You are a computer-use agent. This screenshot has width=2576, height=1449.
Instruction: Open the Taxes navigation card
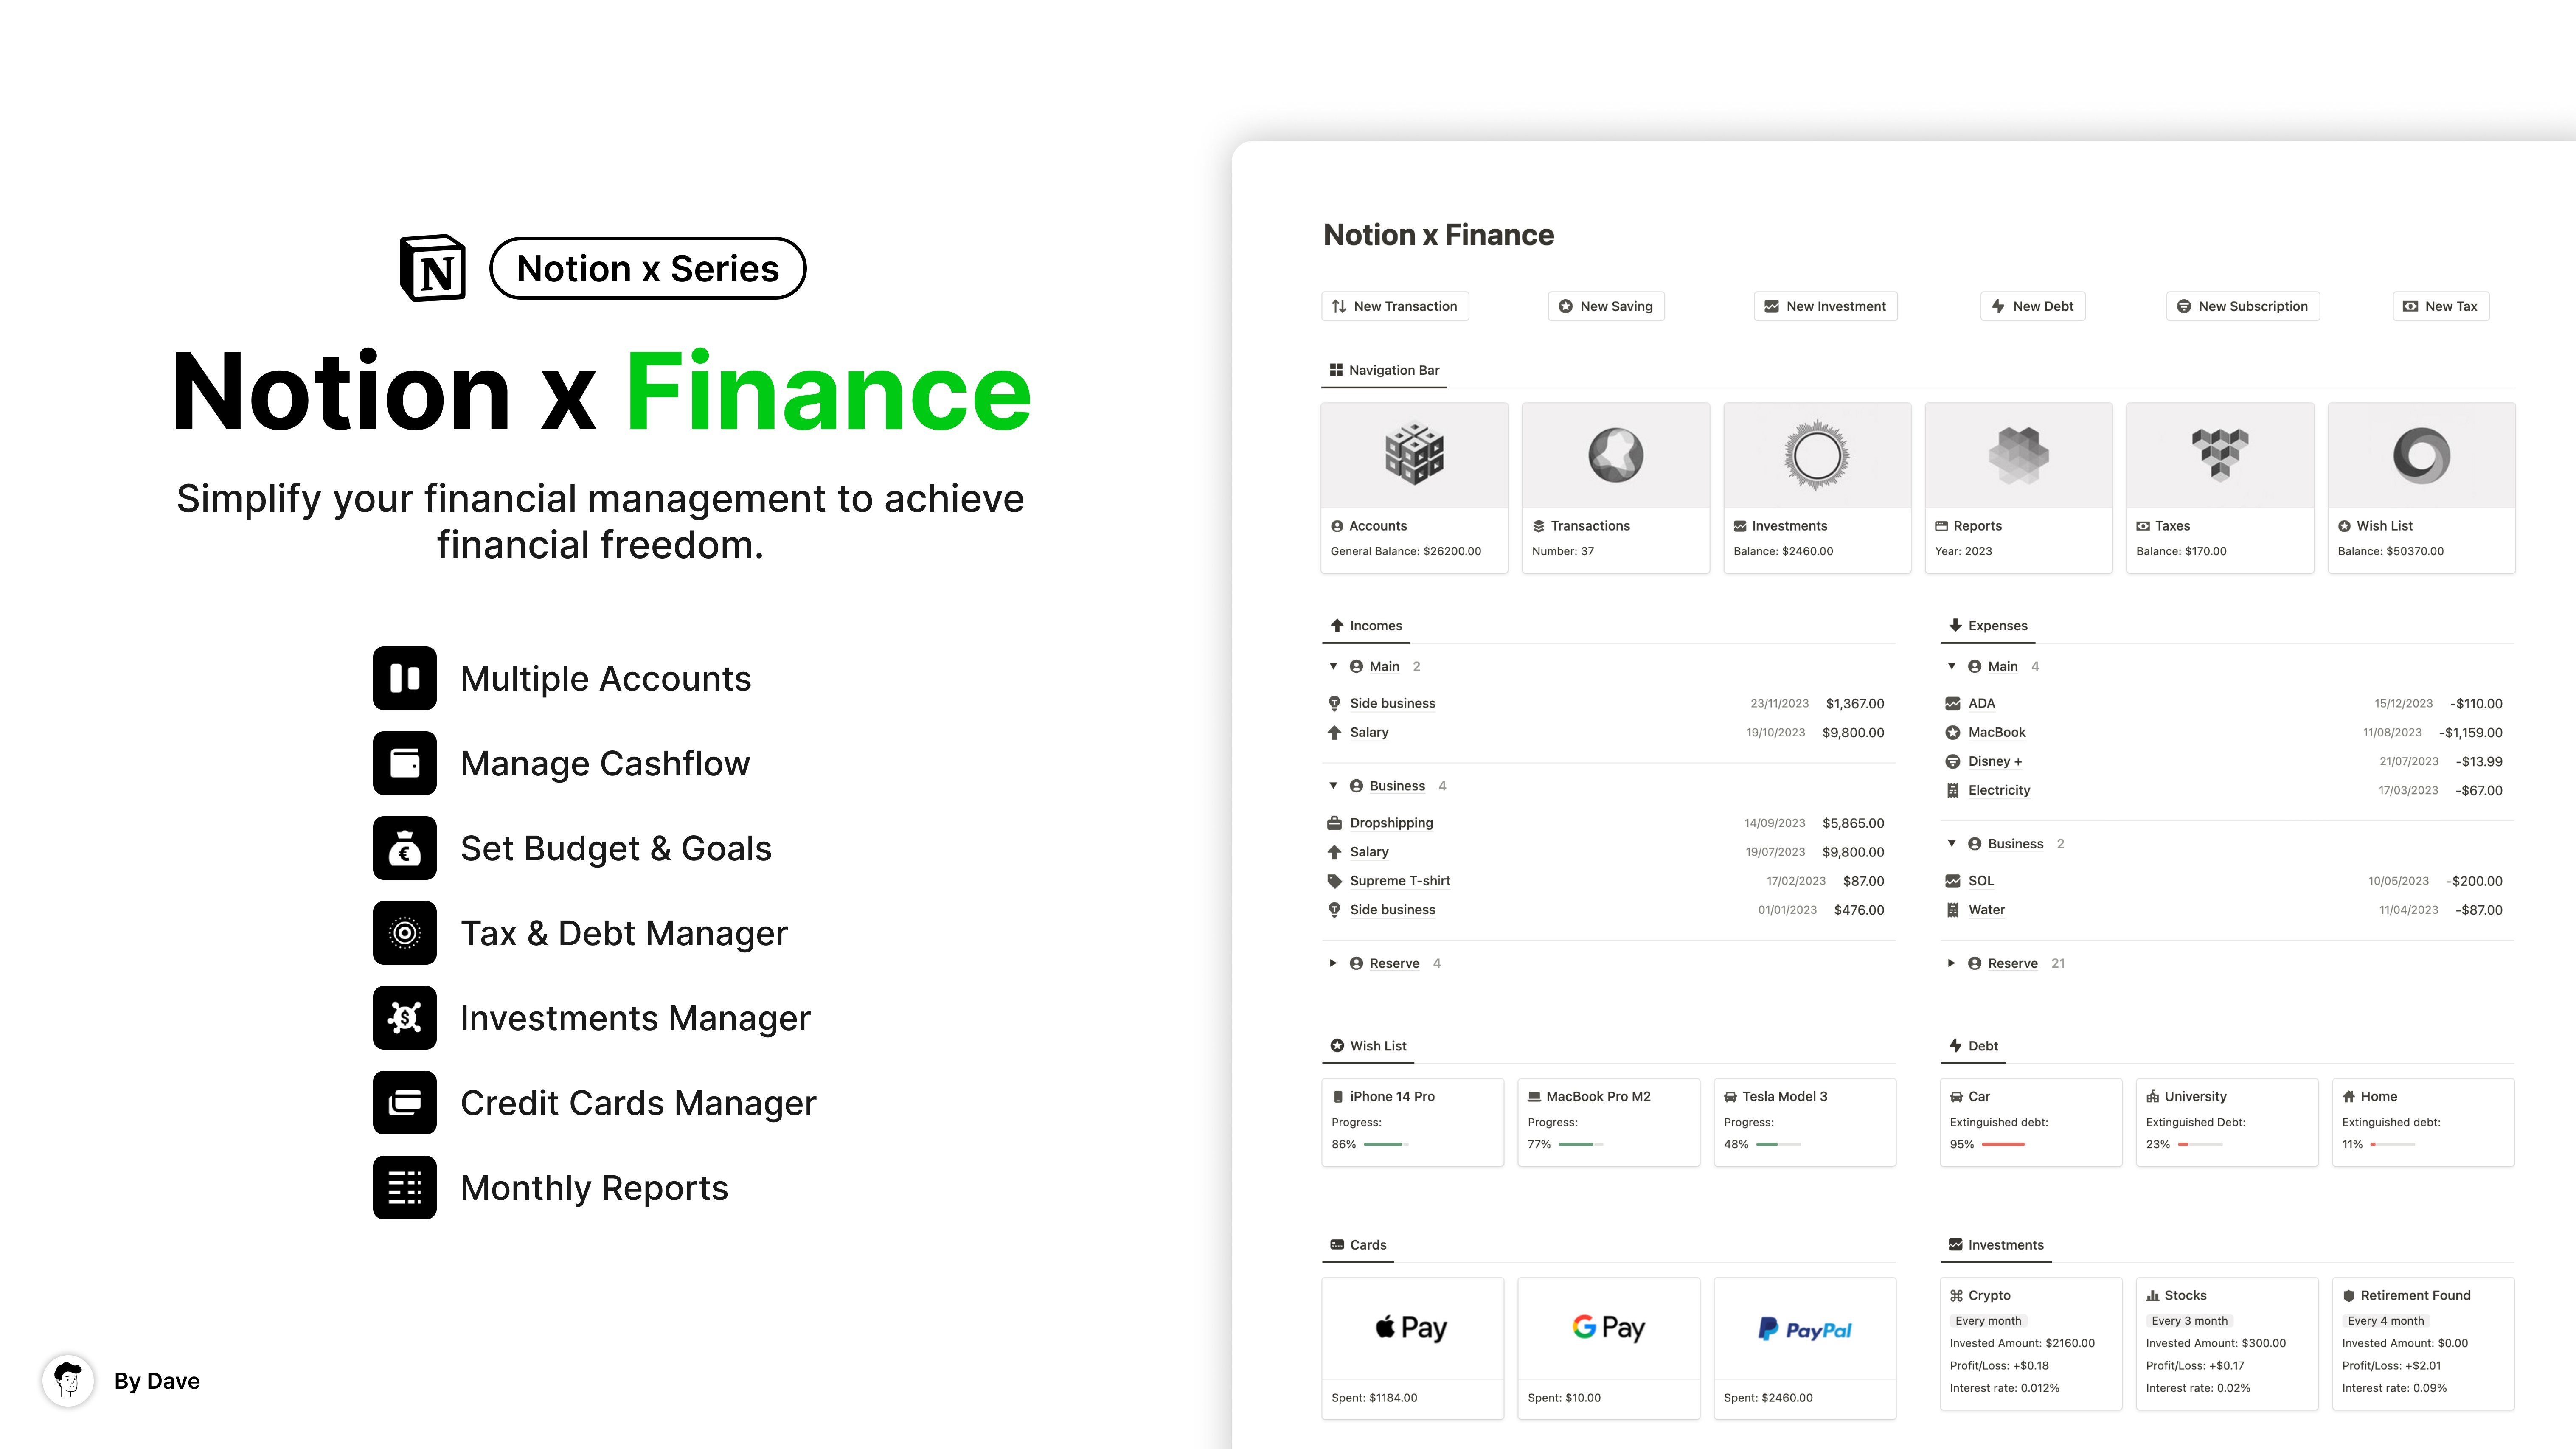2220,488
